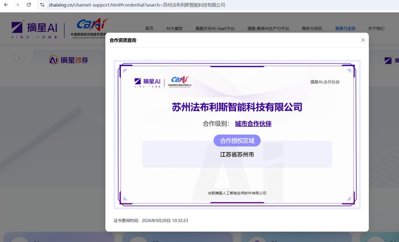Click the company name 苏州法布利斯智能科技有限公司
Viewport: 399px width, 242px height.
pyautogui.click(x=237, y=107)
